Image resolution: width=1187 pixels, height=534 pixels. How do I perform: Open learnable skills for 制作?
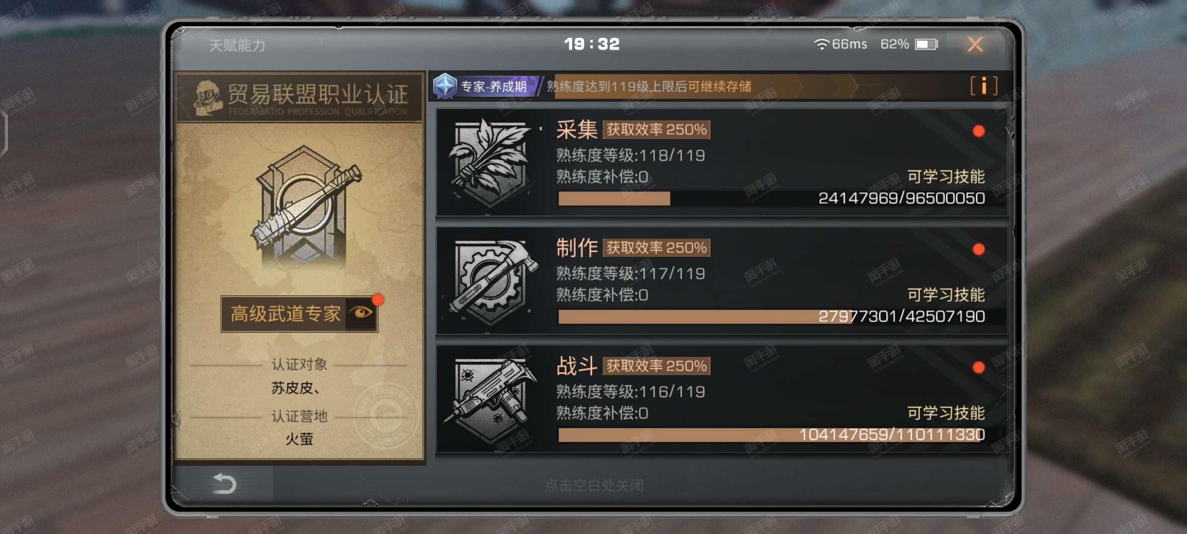(945, 295)
